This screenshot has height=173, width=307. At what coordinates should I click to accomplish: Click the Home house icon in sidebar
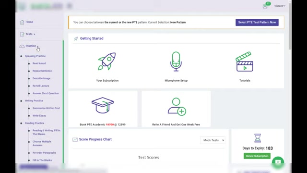pyautogui.click(x=22, y=22)
